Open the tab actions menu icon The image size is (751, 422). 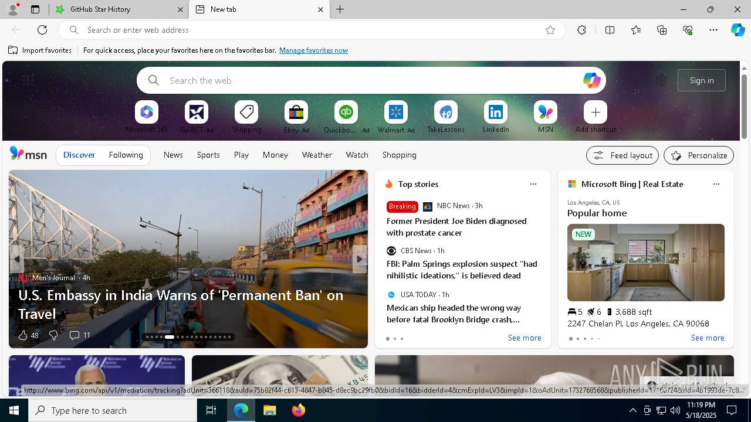point(35,9)
